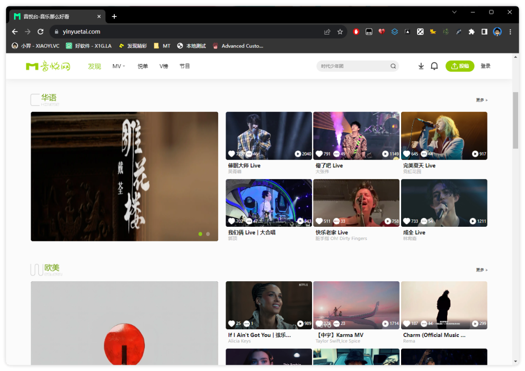Open the 小羿 - XIAOYI.VC bookmark
This screenshot has width=525, height=371.
click(35, 46)
